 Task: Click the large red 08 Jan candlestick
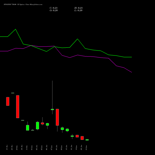57,117
